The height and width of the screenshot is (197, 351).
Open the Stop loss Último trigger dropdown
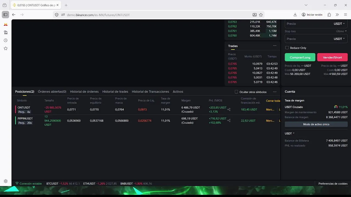(341, 31)
